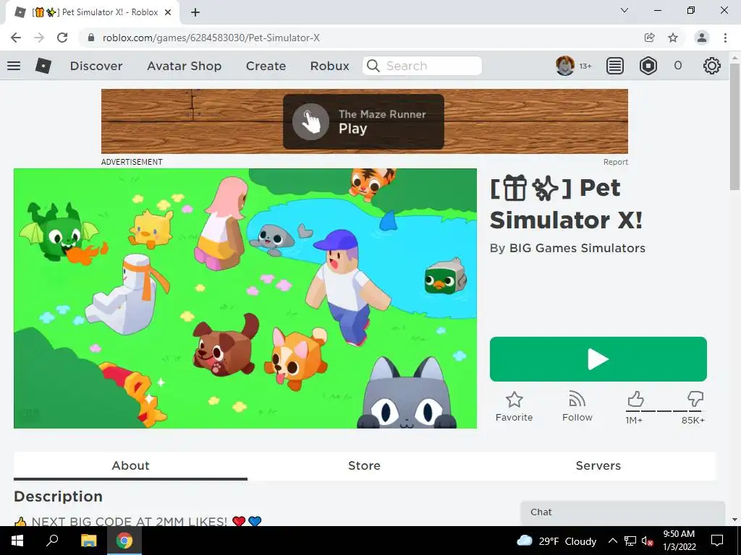This screenshot has width=741, height=555.
Task: Click the like-dislike ratio bar
Action: (664, 411)
